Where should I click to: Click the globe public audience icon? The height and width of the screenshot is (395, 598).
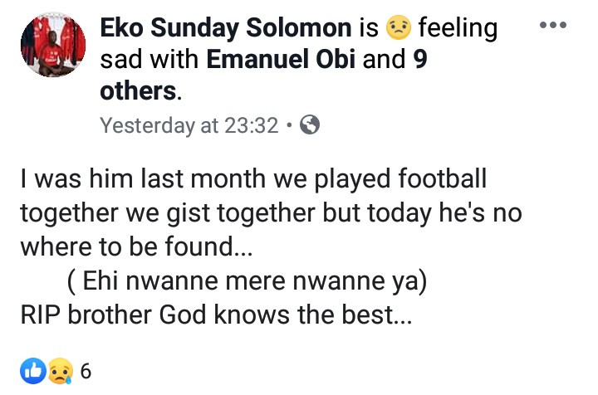309,125
